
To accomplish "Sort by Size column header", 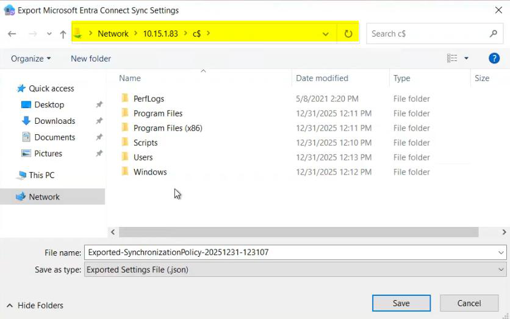I will pos(482,78).
